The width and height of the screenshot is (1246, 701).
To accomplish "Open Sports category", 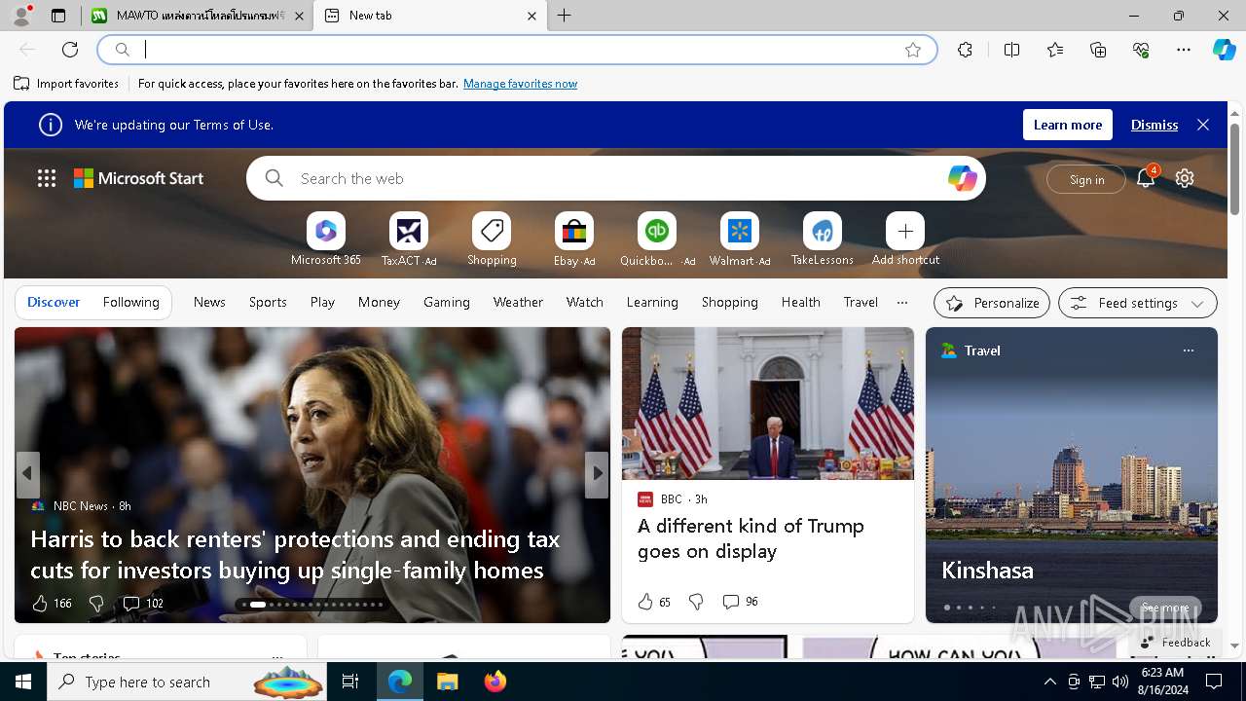I will click(x=268, y=302).
